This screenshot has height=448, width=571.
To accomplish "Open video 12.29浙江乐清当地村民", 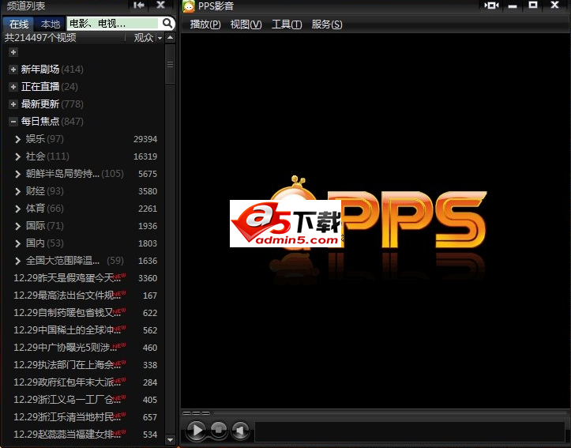I will 69,417.
